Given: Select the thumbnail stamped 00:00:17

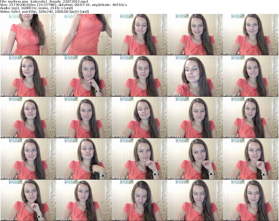Looking at the screenshot, I should 28,35.
